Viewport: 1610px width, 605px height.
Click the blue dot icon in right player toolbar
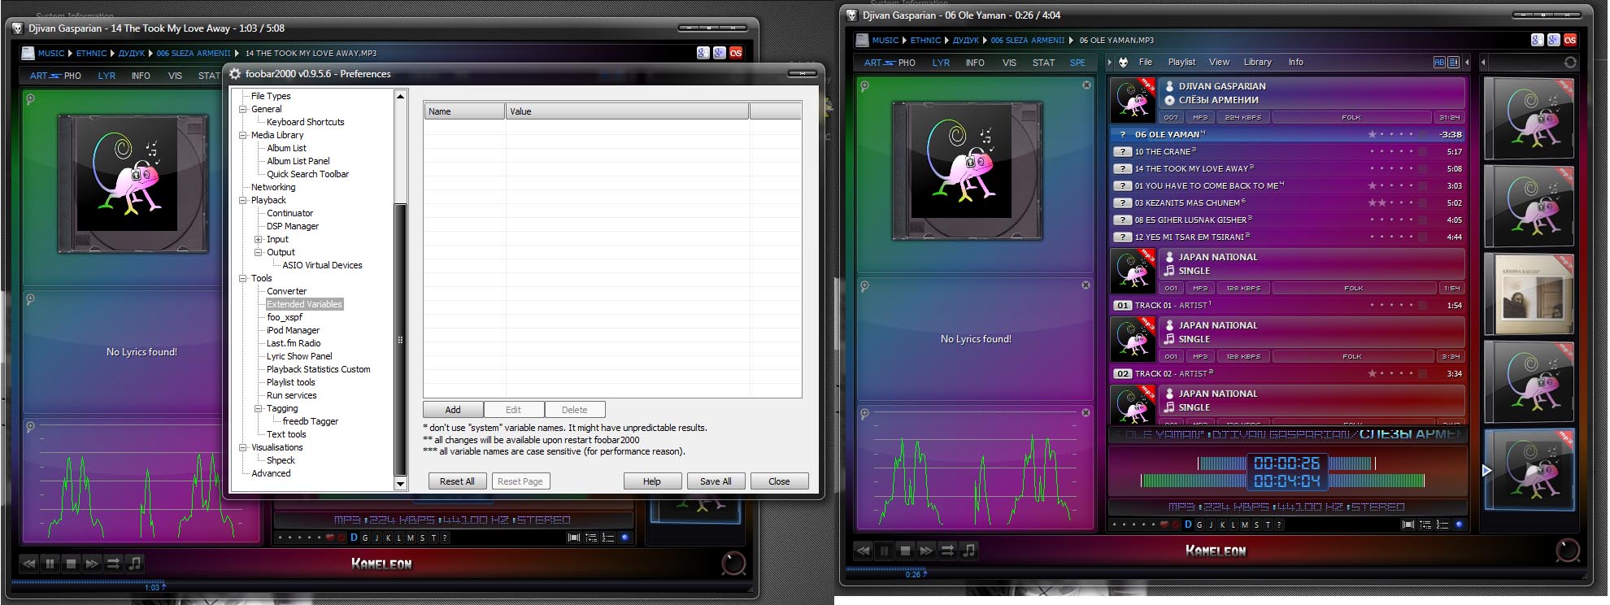tap(1459, 524)
